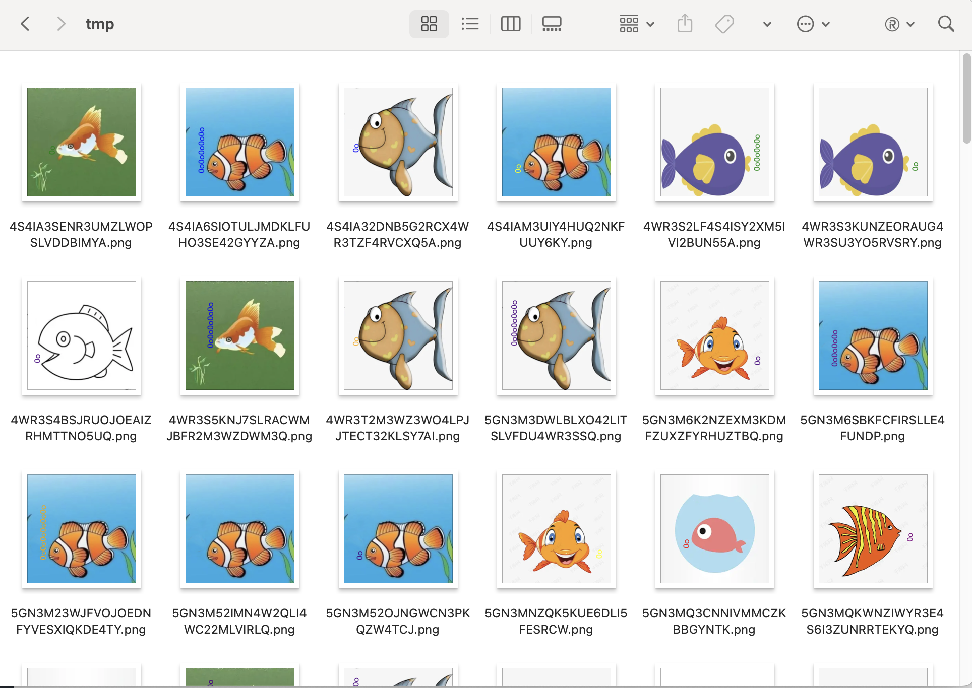Click filename 4S4IAM3UIY4HUQ2NKFUUY6KY.png
The image size is (972, 688).
click(556, 235)
